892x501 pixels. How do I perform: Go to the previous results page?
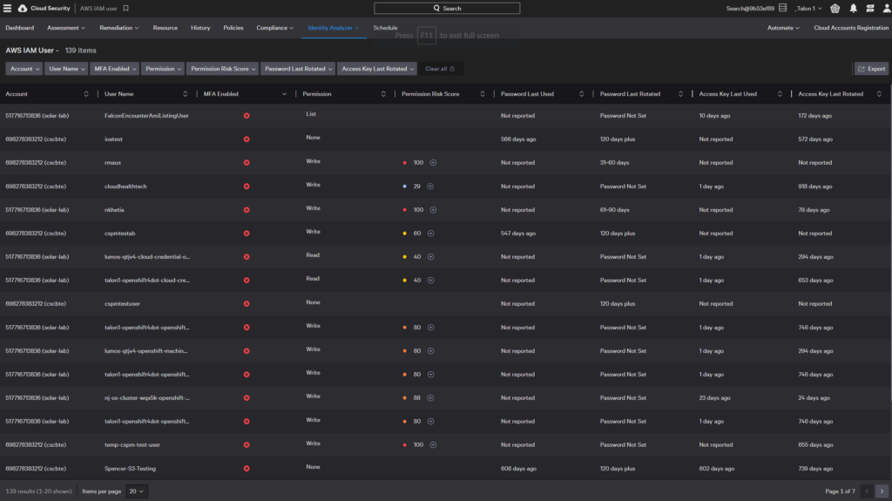[x=867, y=491]
